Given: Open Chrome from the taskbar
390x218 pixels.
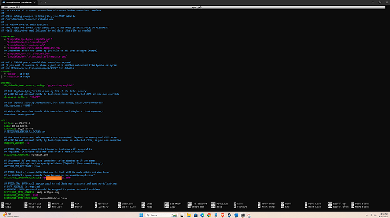Looking at the screenshot, I should click(x=209, y=215).
